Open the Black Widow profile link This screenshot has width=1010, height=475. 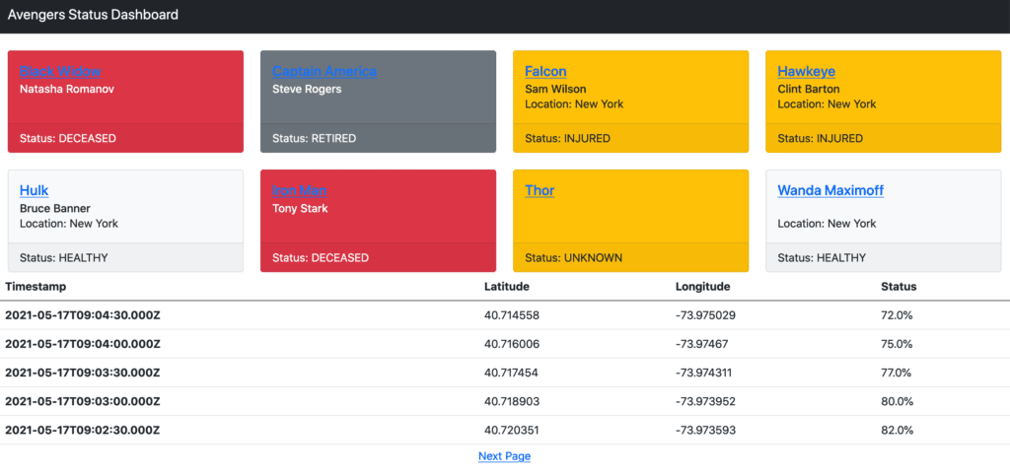pos(60,71)
